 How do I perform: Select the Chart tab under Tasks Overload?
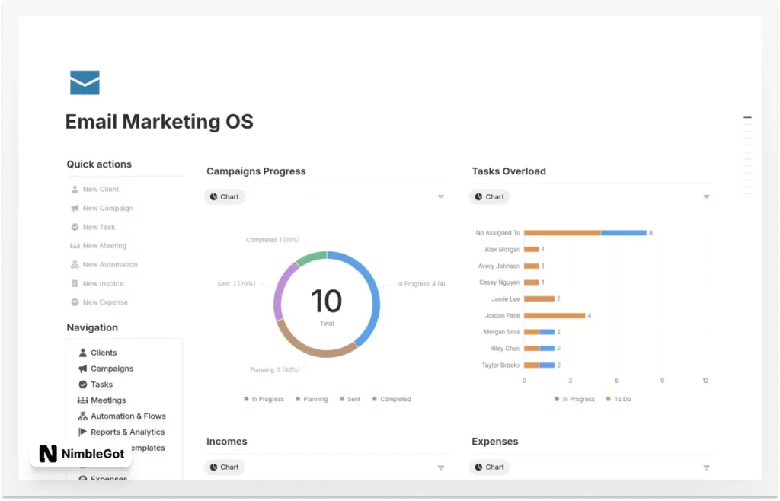pyautogui.click(x=489, y=196)
